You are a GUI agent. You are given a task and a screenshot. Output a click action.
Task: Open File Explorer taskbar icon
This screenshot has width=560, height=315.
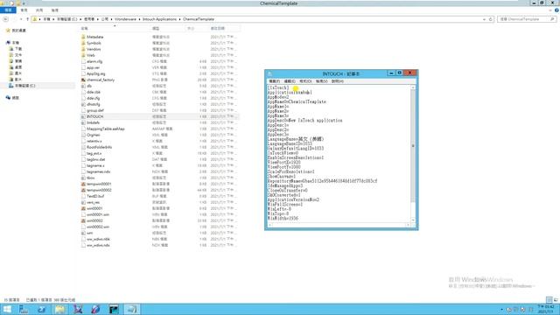pos(59,309)
